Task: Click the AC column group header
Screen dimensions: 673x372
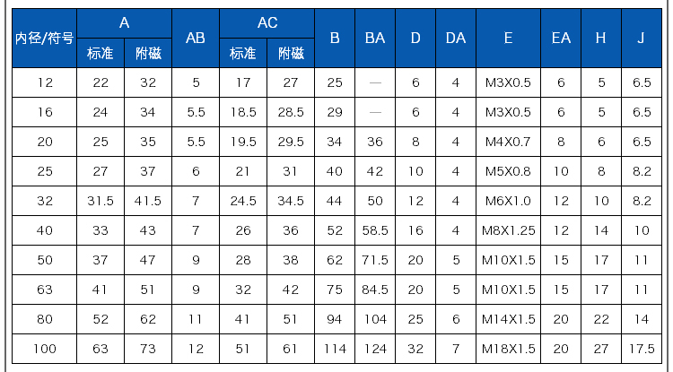Action: 267,22
